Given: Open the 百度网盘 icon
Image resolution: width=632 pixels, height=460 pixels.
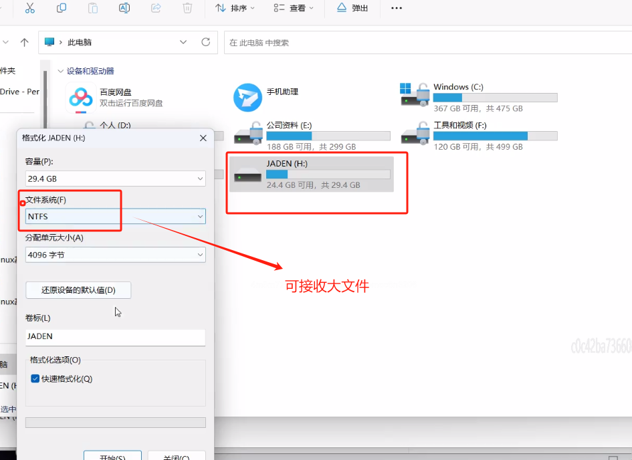Looking at the screenshot, I should (x=81, y=98).
